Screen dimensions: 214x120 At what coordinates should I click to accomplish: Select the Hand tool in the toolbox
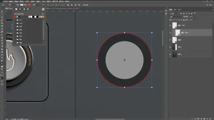2,66
